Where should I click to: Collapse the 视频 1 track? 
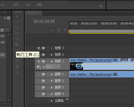click(x=52, y=61)
